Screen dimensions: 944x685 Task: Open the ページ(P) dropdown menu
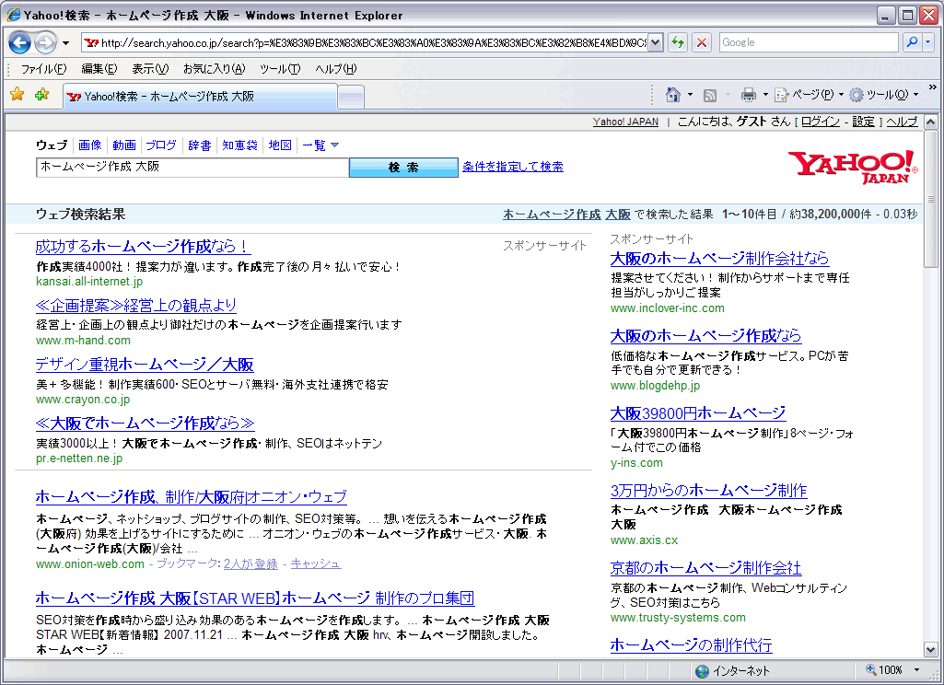coord(809,95)
